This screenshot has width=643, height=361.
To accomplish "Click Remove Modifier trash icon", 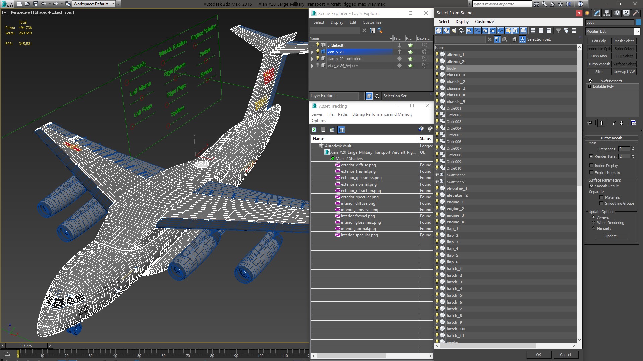I will (622, 123).
